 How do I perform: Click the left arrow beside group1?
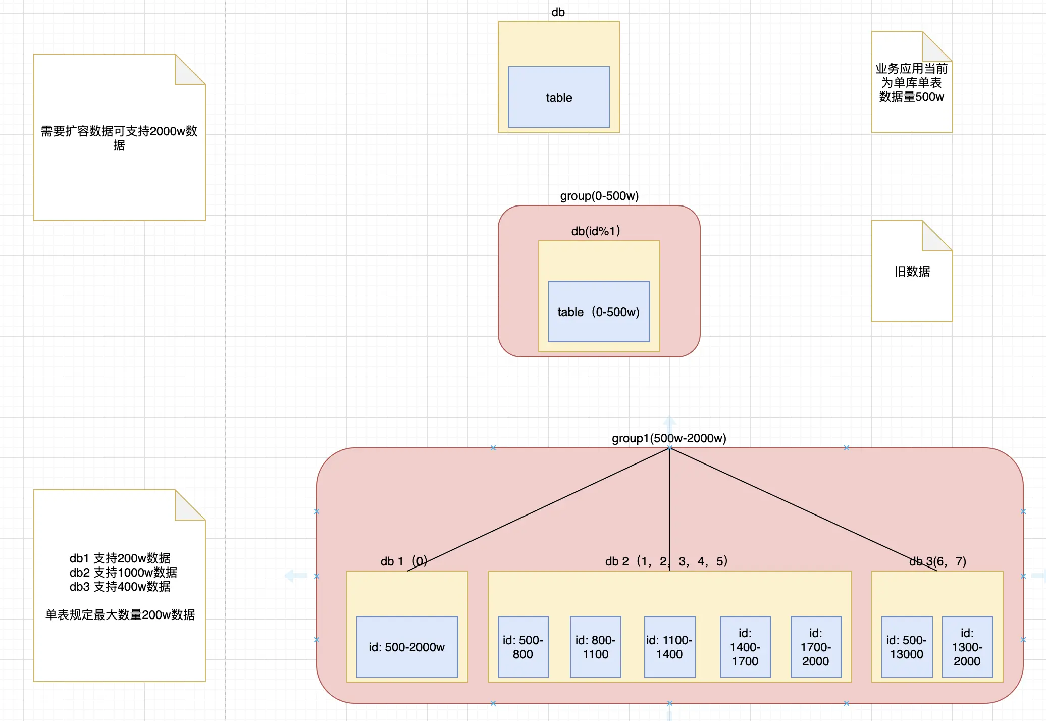295,576
